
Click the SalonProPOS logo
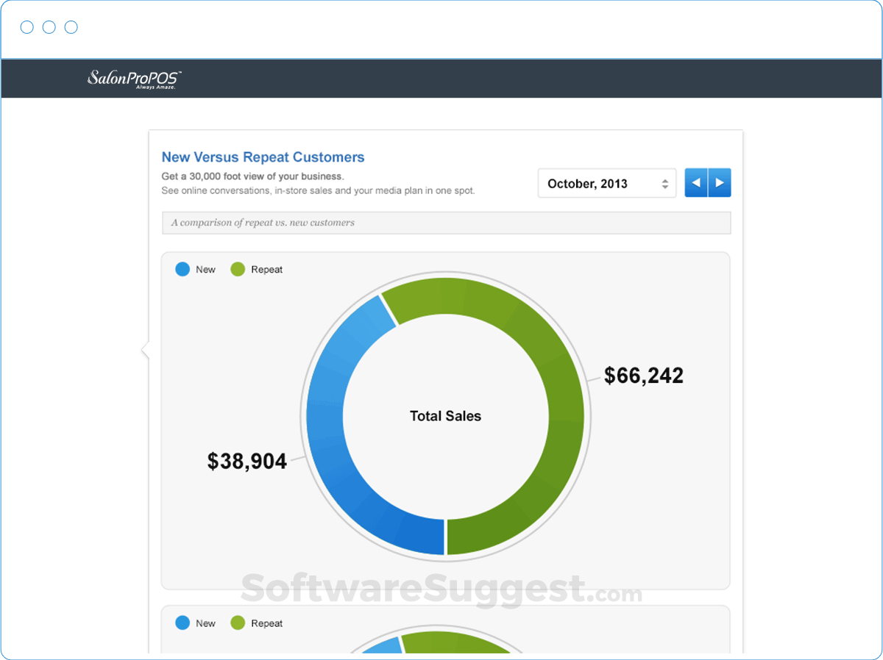pyautogui.click(x=132, y=79)
